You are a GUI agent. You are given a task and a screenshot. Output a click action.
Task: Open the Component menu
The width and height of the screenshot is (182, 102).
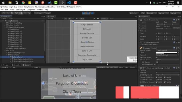coord(31,10)
